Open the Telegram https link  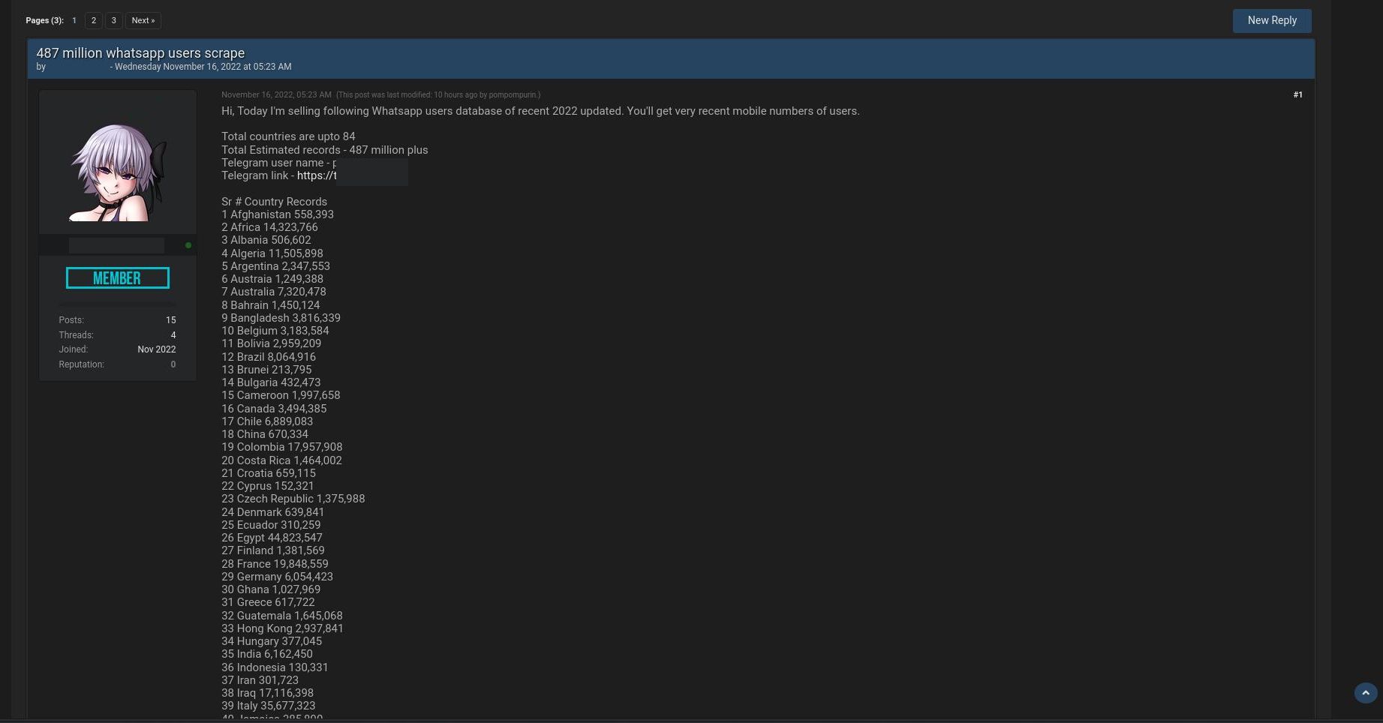pos(317,175)
